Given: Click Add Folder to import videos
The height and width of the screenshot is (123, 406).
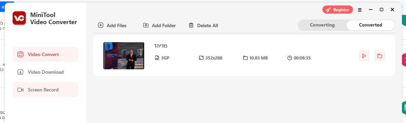Looking at the screenshot, I should (x=159, y=25).
